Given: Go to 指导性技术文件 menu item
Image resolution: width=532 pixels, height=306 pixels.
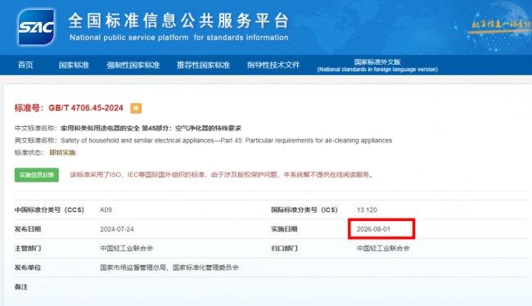Looking at the screenshot, I should [273, 65].
